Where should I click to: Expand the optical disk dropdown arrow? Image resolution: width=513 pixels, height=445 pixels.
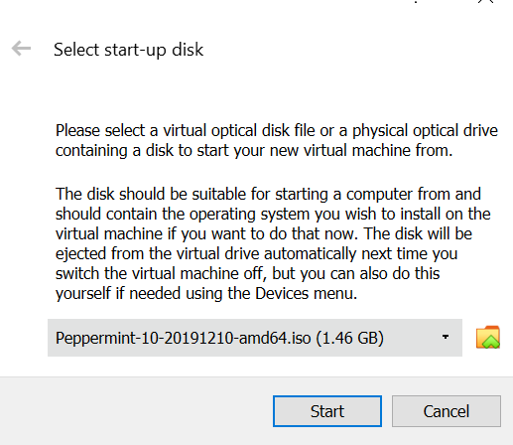tap(446, 337)
